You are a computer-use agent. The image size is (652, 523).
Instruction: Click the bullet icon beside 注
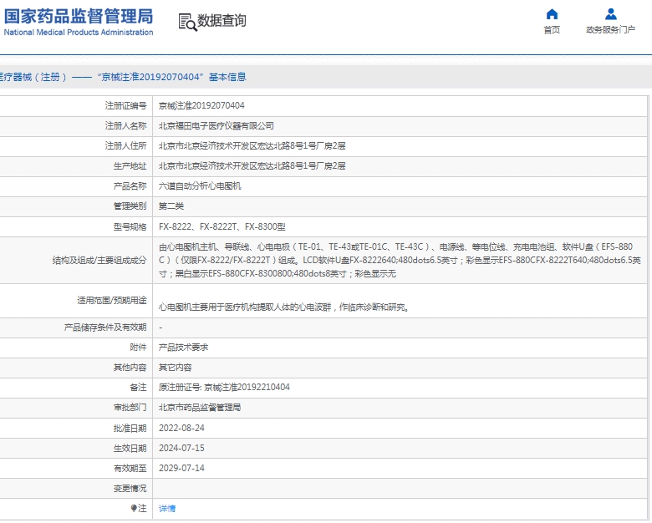(134, 508)
